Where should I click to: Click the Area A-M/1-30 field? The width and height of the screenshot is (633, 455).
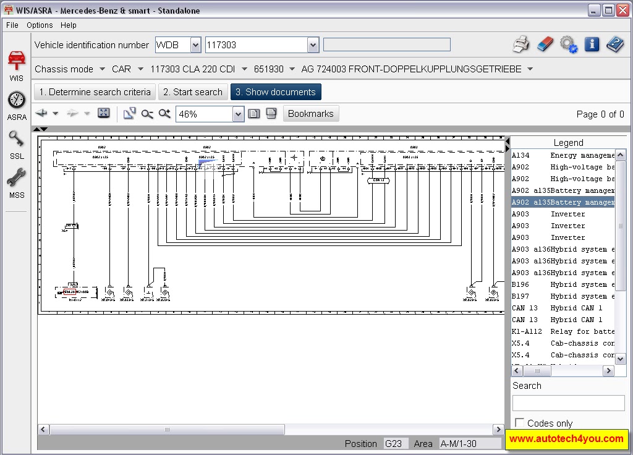tap(470, 444)
